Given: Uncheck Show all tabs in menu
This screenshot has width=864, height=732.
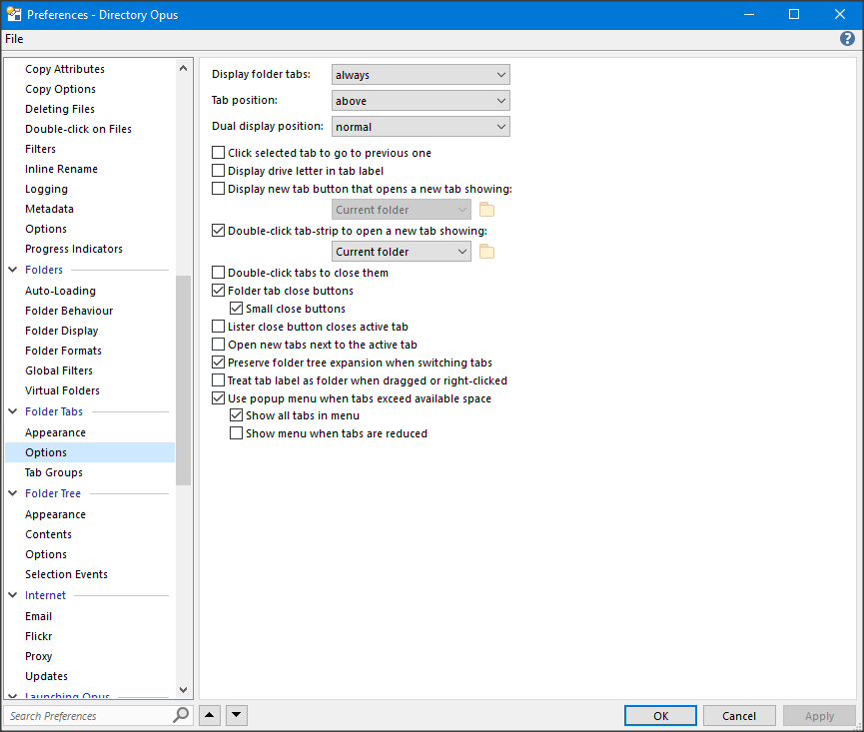Looking at the screenshot, I should pyautogui.click(x=237, y=415).
